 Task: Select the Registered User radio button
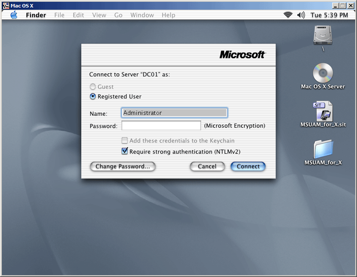(x=93, y=96)
